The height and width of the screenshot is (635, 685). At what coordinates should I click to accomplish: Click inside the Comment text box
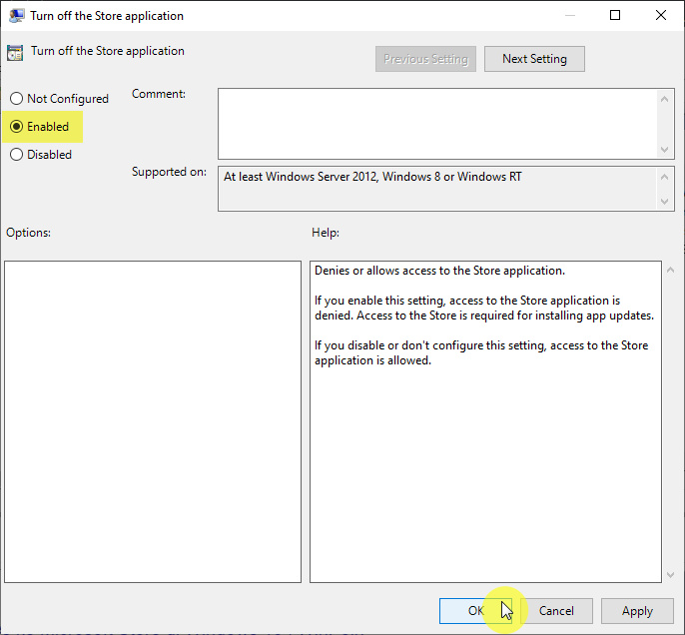[x=437, y=124]
